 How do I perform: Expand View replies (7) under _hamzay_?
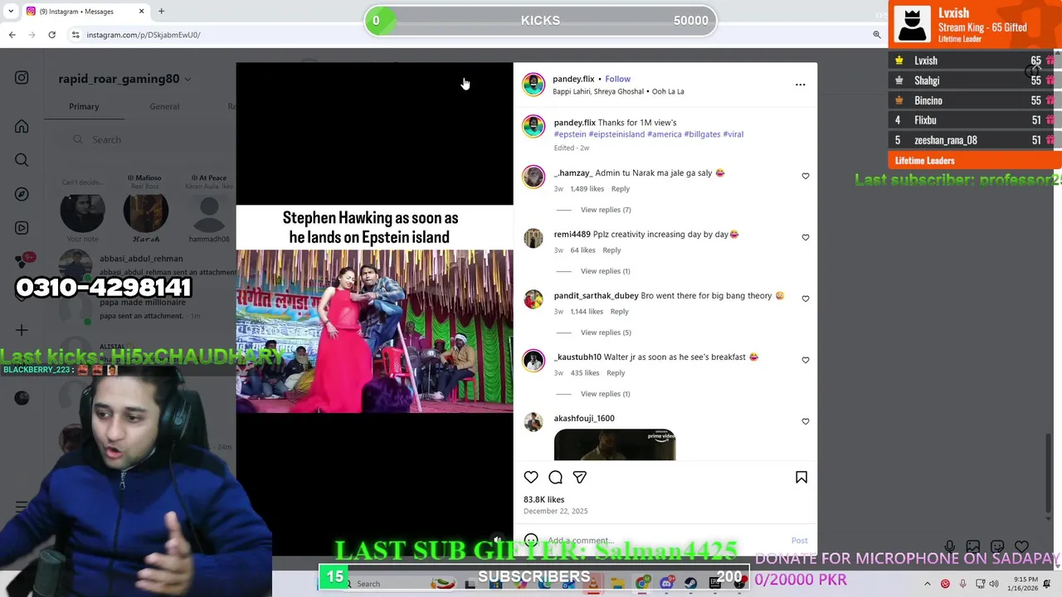pyautogui.click(x=606, y=210)
